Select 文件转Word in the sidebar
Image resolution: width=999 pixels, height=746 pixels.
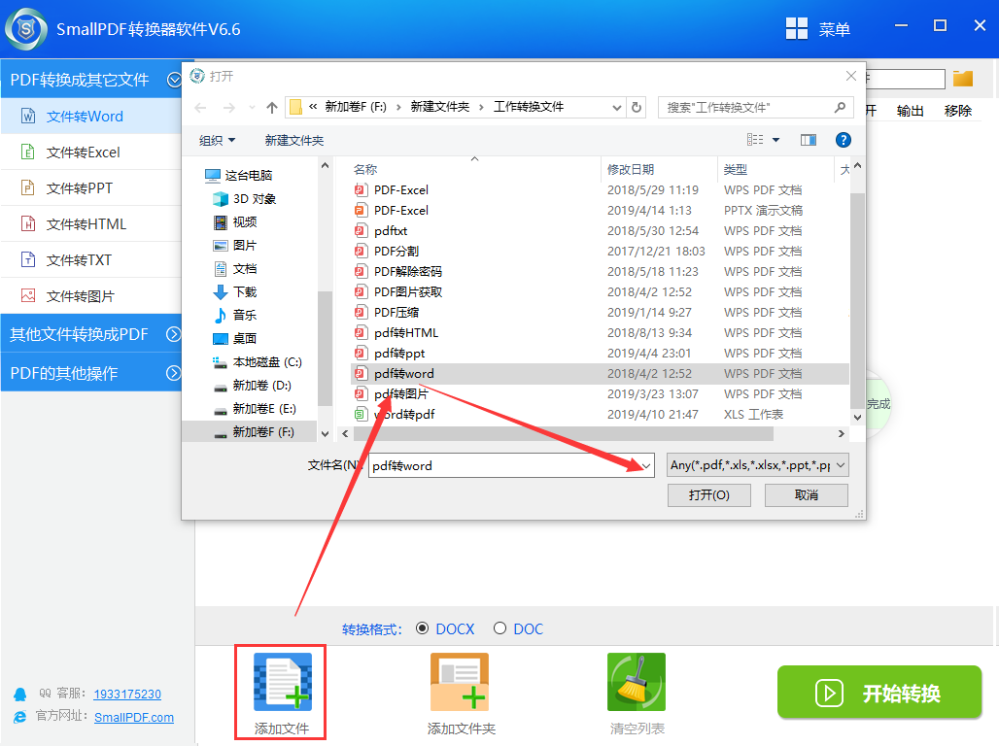(91, 116)
